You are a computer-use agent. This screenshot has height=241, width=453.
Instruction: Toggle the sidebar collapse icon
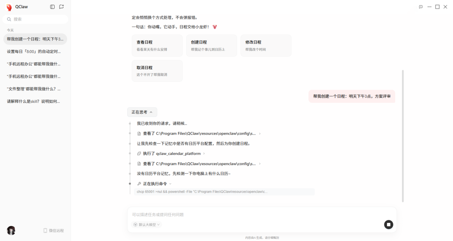pos(52,7)
